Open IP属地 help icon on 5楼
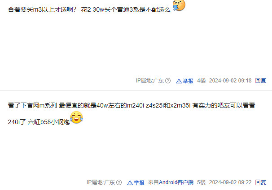This screenshot has width=272, height=190. click(119, 182)
